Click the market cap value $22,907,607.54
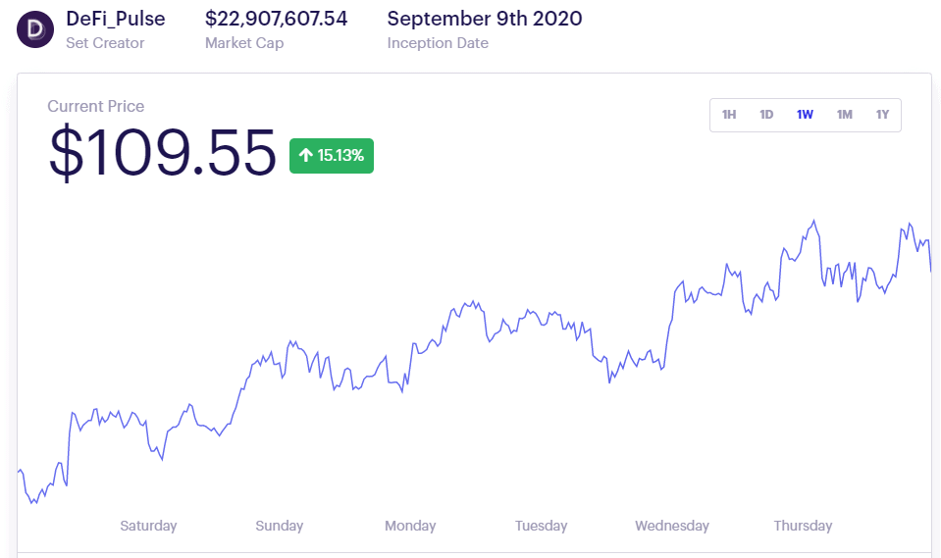 pyautogui.click(x=276, y=19)
